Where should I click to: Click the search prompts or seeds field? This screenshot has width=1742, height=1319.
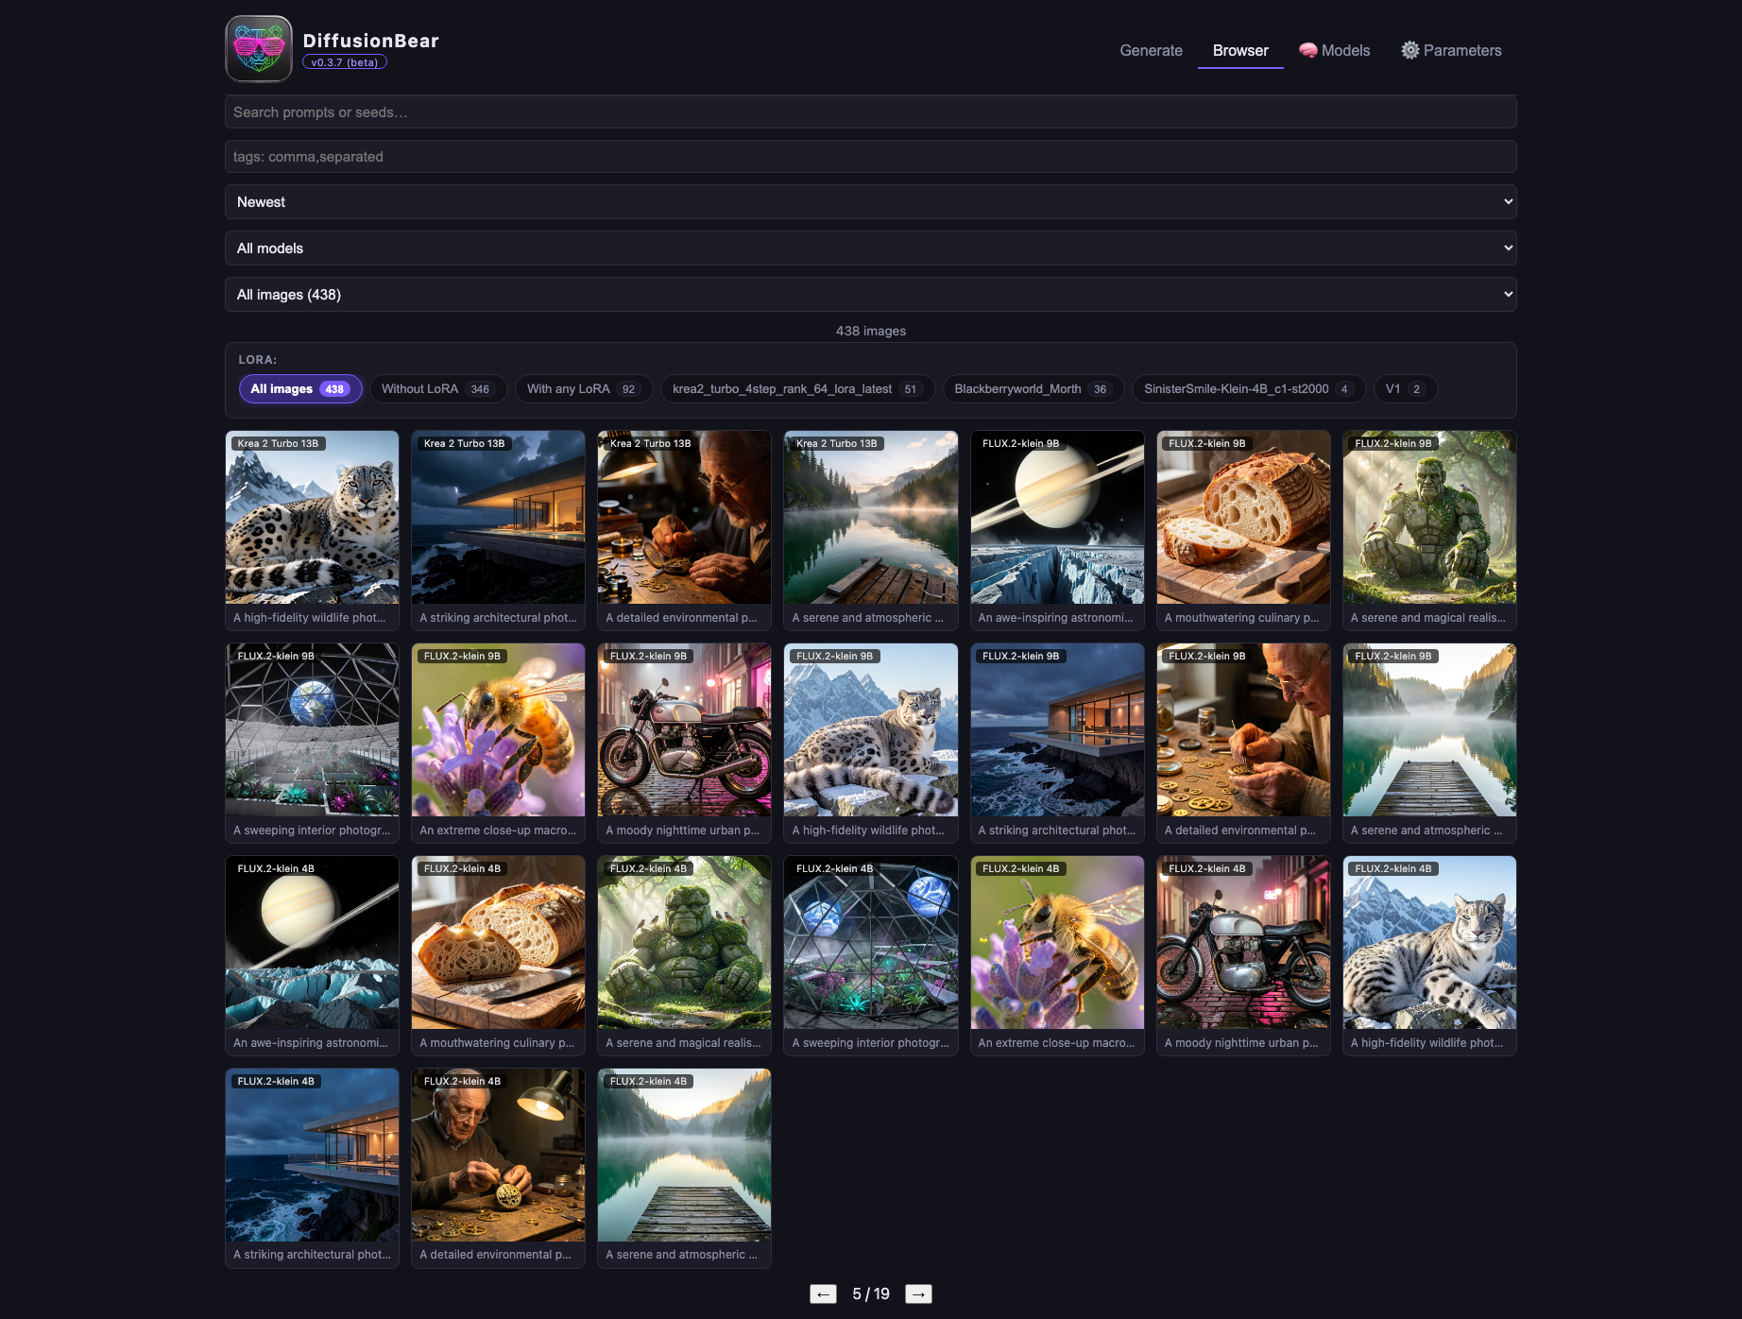(x=871, y=111)
